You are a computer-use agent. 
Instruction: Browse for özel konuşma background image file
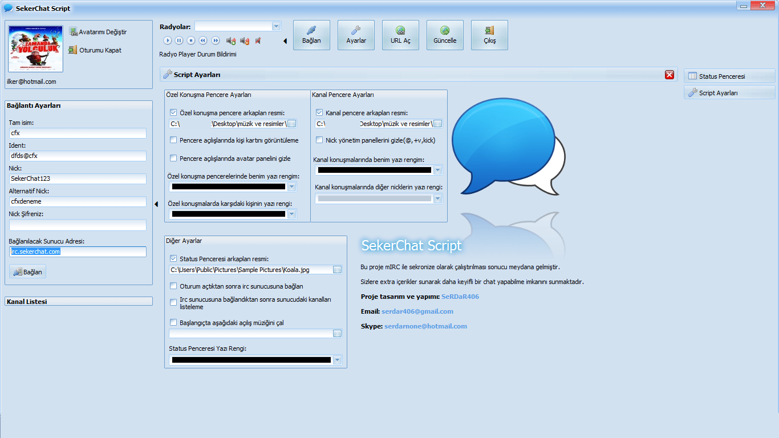(292, 124)
